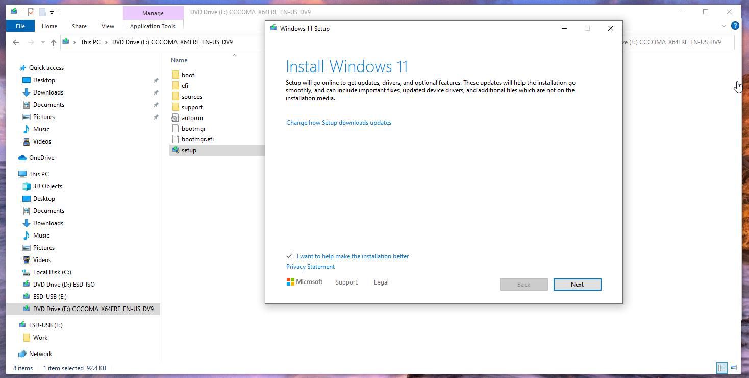
Task: Click the Setup window title icon
Action: tap(273, 28)
